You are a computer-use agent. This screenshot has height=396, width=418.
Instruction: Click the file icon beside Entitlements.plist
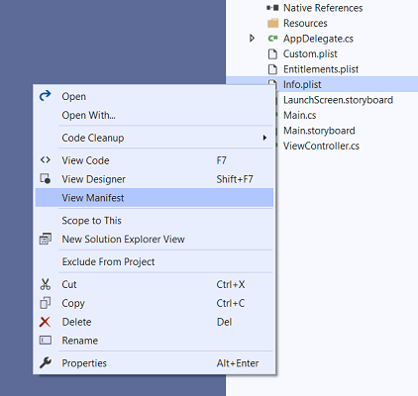coord(272,69)
